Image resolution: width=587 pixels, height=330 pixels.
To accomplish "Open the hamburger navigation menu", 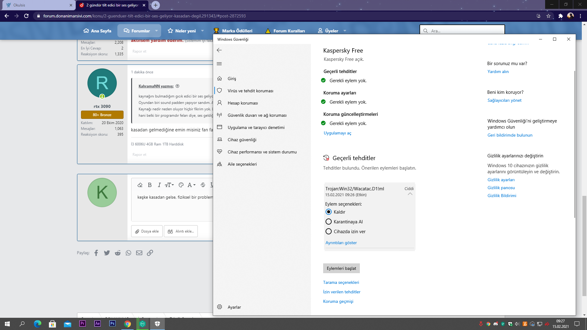I will point(219,64).
